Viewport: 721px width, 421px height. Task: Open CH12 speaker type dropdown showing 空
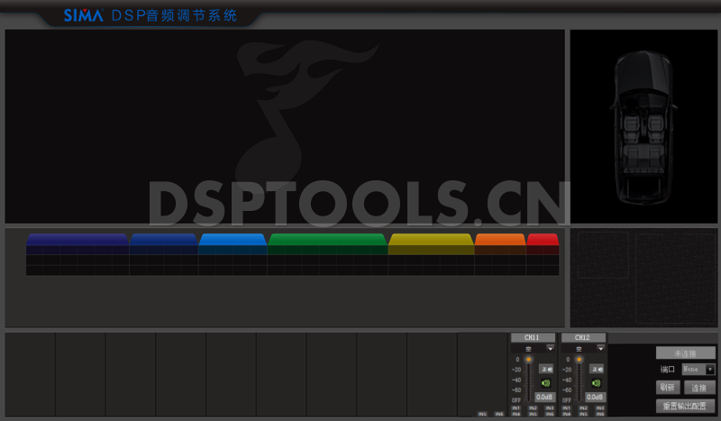583,348
